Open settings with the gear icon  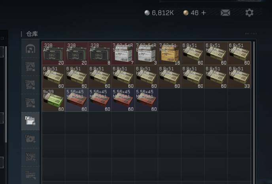[249, 13]
